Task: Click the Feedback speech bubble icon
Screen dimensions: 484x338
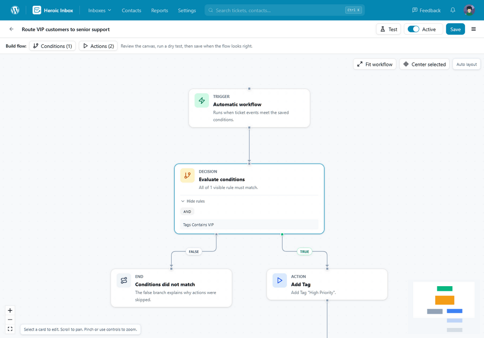Action: point(415,10)
